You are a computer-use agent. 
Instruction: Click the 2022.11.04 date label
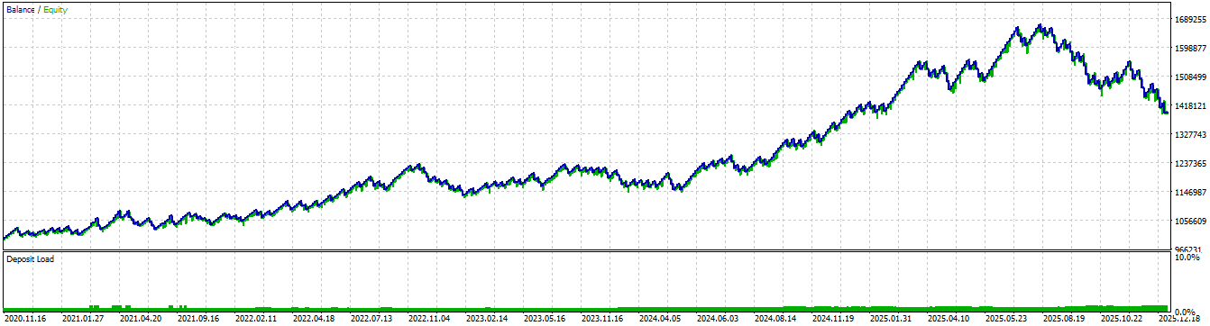(x=429, y=318)
